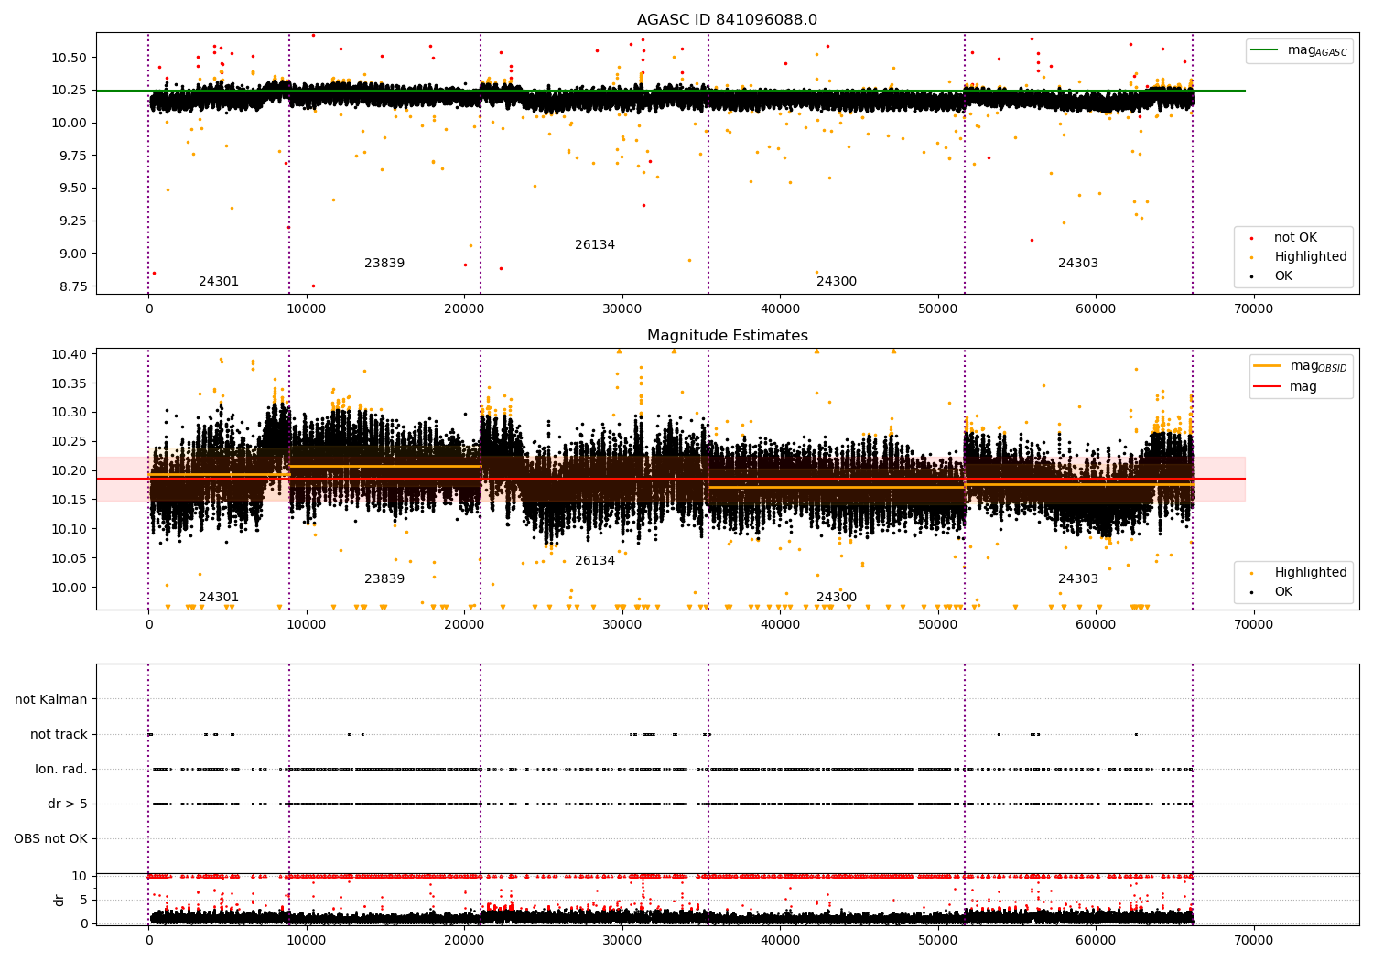Click the 30000 x-axis tick of top plot
This screenshot has height=961, width=1373.
[x=622, y=309]
